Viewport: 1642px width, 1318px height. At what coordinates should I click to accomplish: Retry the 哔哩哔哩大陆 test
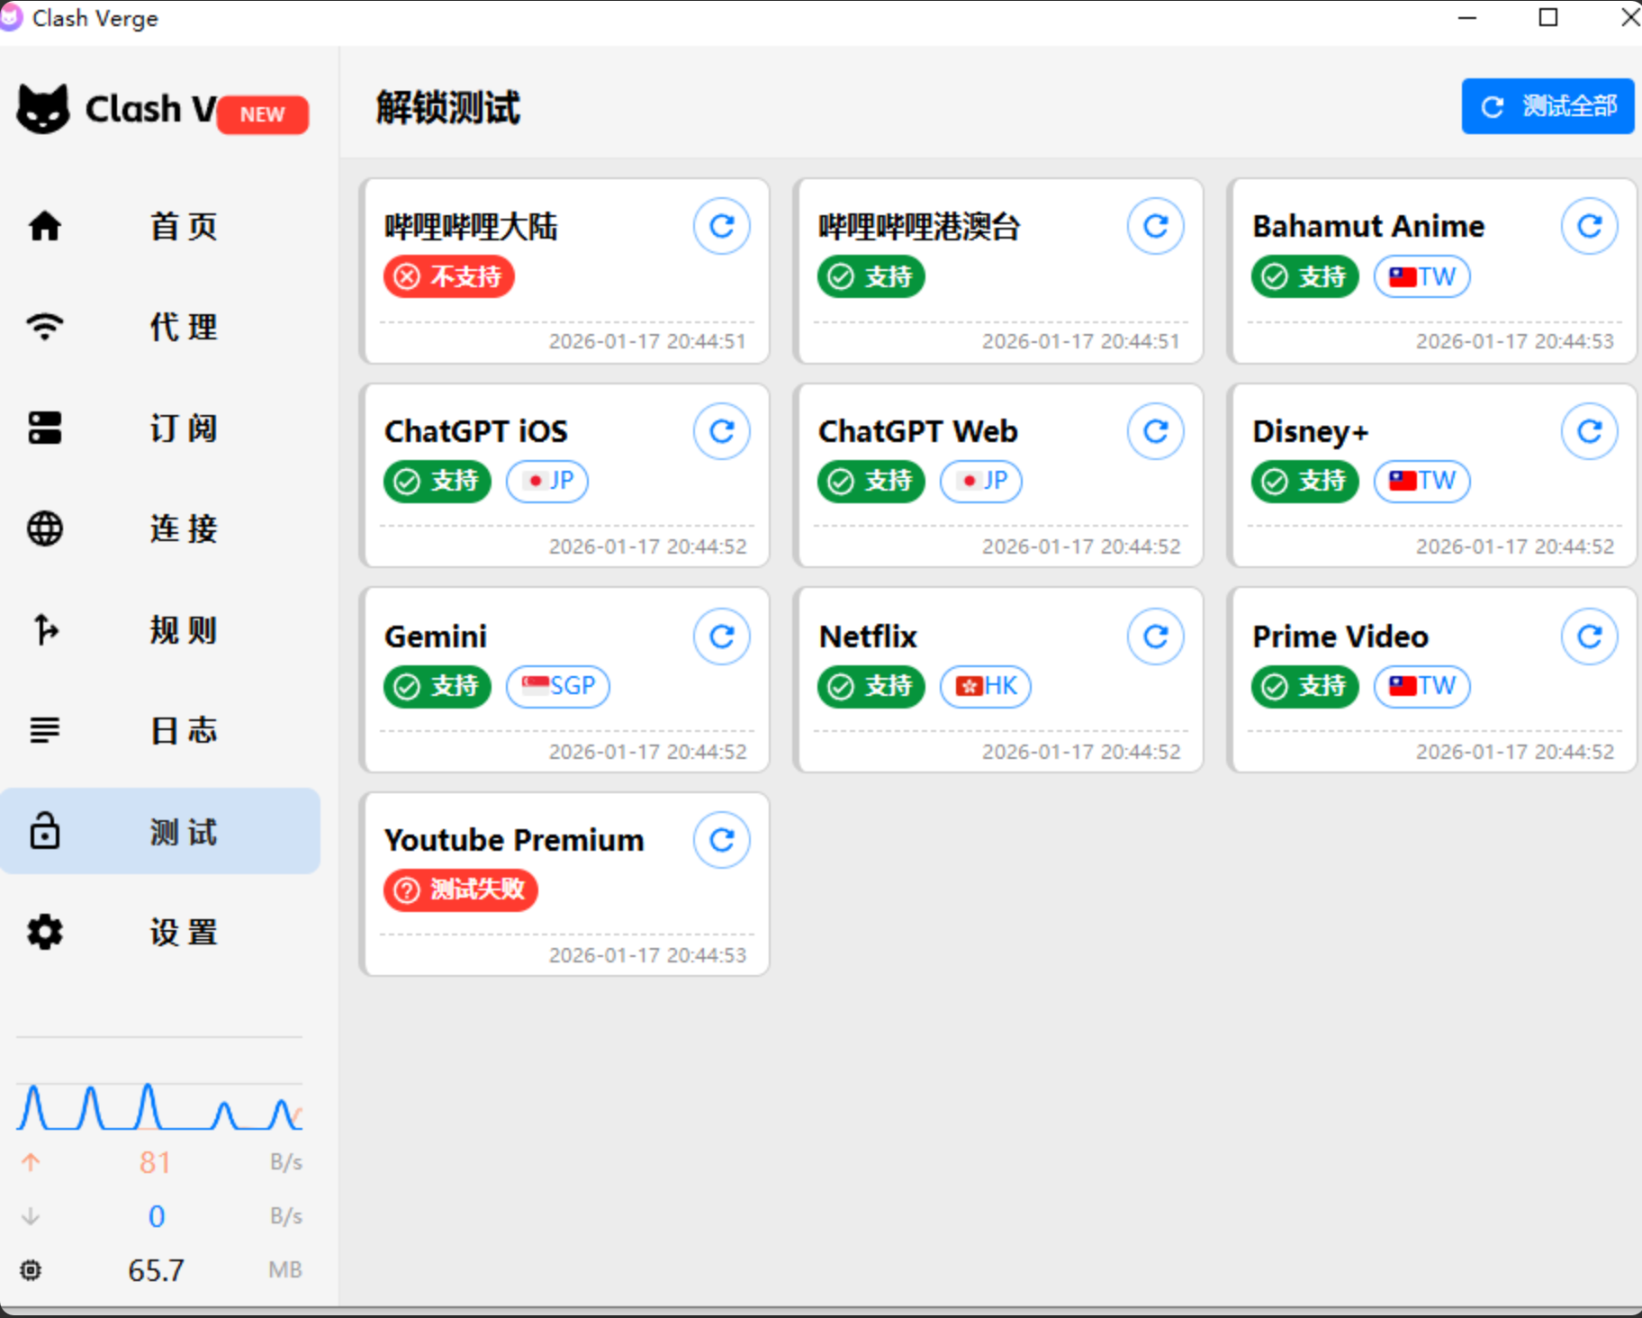point(722,226)
